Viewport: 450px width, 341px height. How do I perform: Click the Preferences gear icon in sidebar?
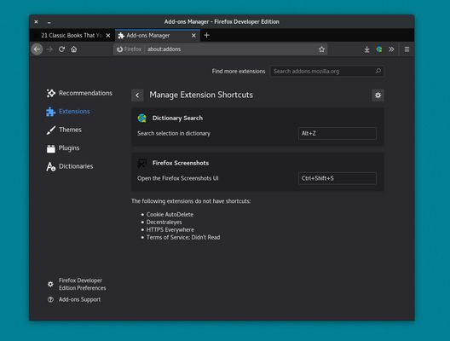coord(50,284)
